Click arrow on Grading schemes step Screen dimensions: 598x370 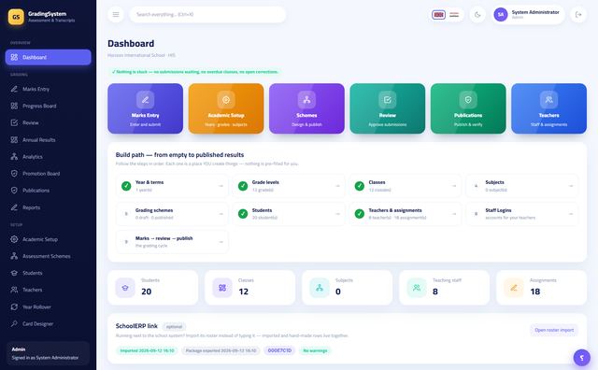point(221,214)
